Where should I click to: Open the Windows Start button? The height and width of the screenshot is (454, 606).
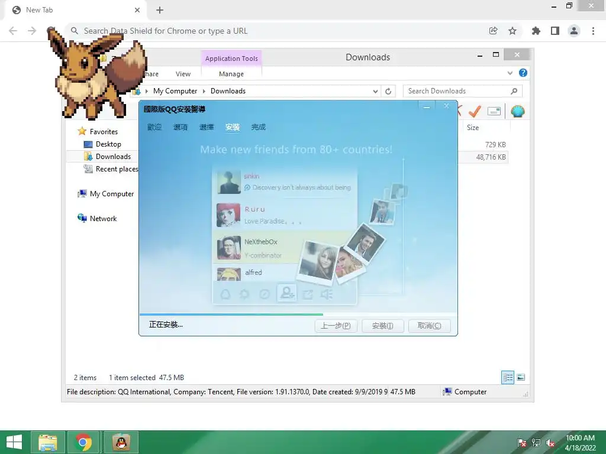14,442
